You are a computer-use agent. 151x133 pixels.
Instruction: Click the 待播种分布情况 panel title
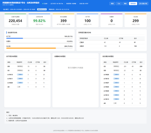[60, 56]
